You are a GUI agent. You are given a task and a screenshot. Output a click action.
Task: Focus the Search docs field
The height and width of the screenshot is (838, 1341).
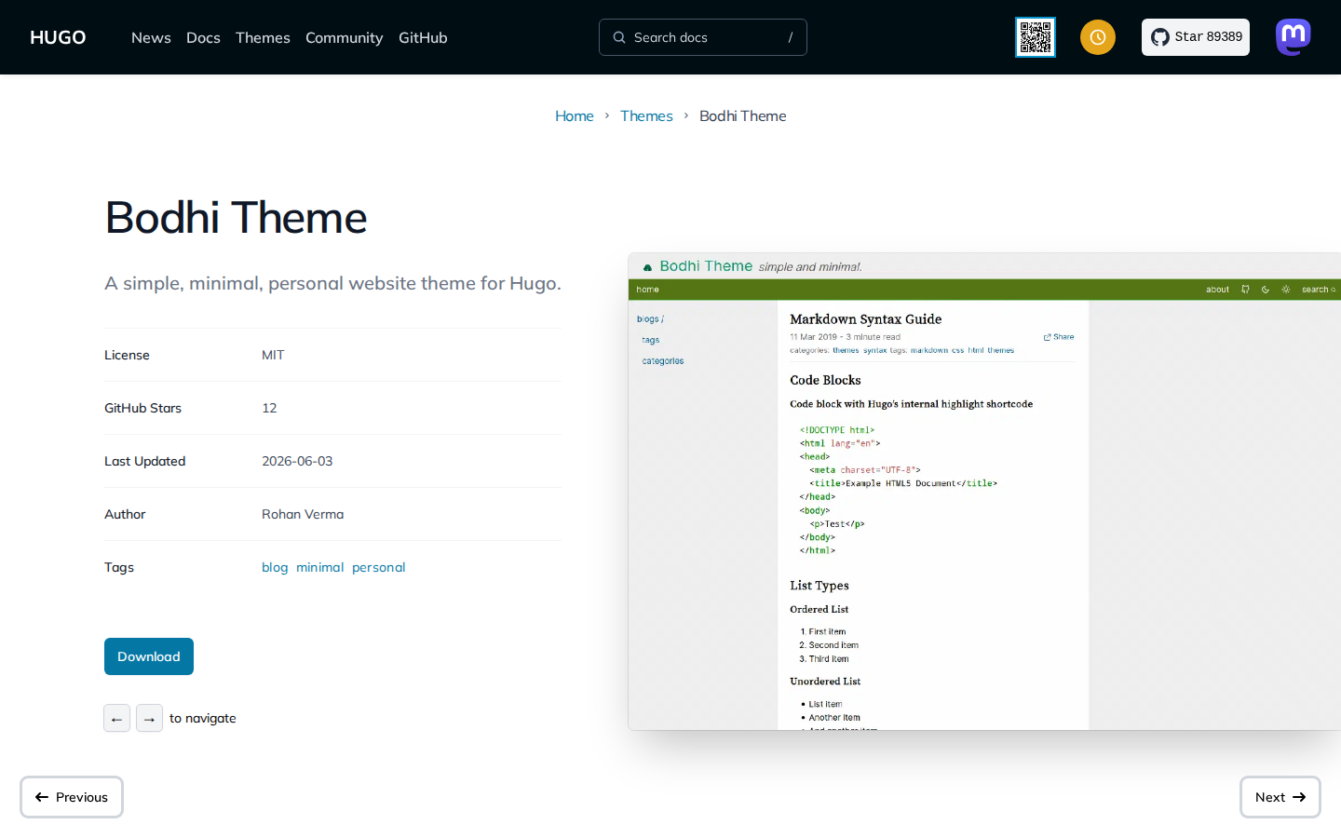tap(703, 37)
